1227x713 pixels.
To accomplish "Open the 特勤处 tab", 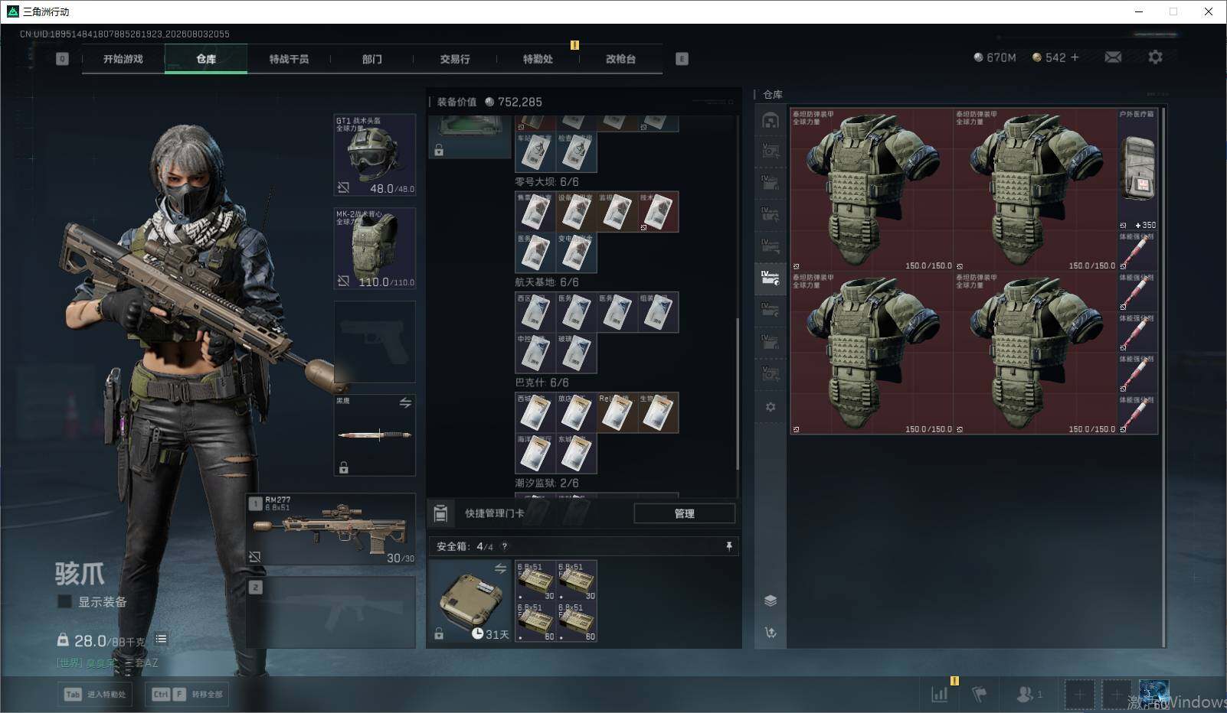I will [x=538, y=59].
